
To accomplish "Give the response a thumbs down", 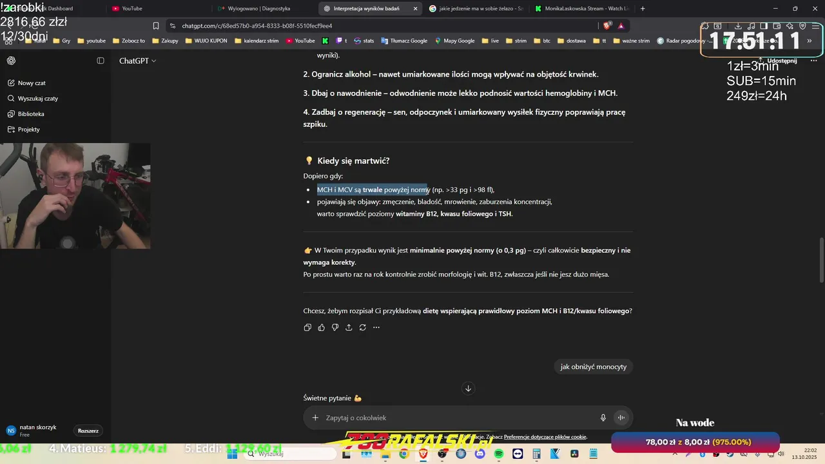I will pos(335,327).
